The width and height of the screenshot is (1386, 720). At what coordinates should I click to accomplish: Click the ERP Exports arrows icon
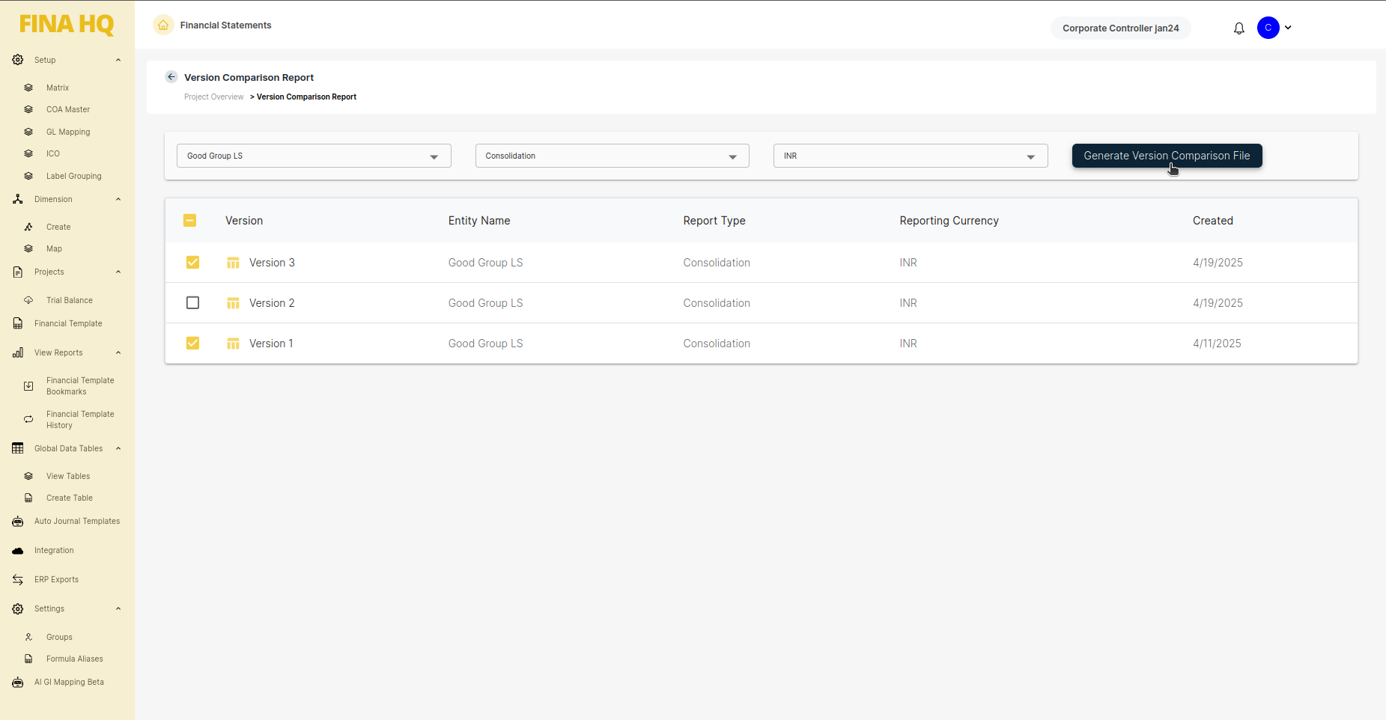pos(18,580)
